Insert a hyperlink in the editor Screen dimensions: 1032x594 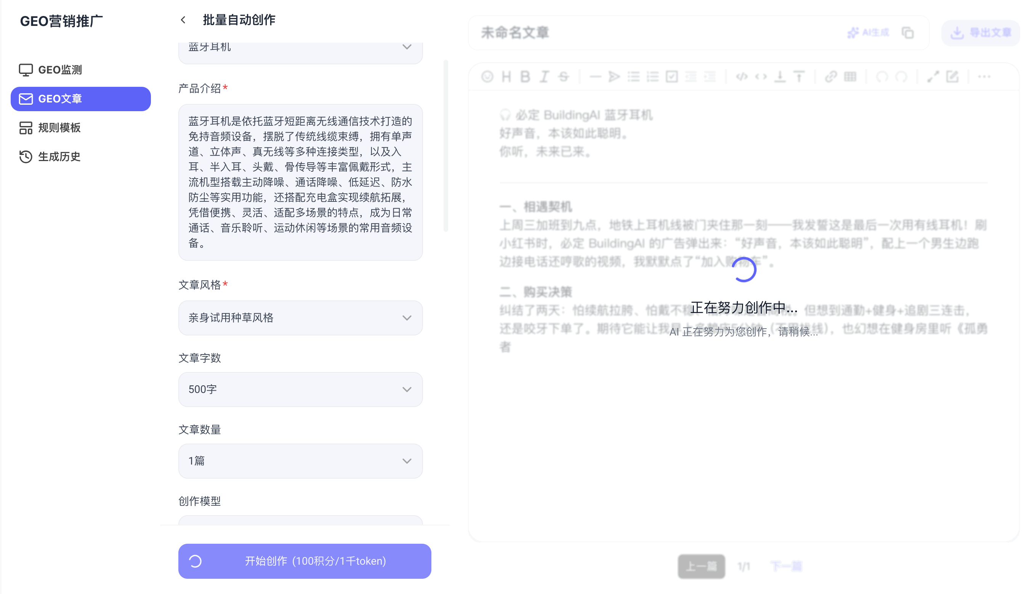[x=832, y=77]
